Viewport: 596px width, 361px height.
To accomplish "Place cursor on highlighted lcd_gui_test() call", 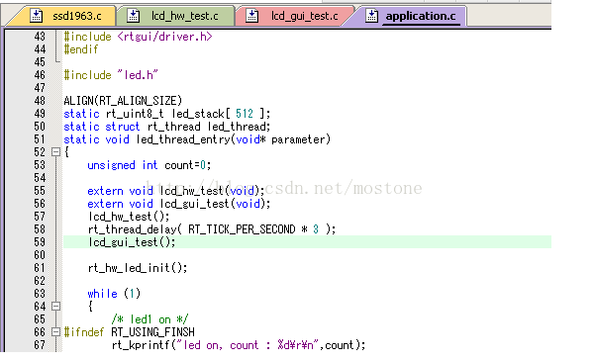I will (x=132, y=241).
